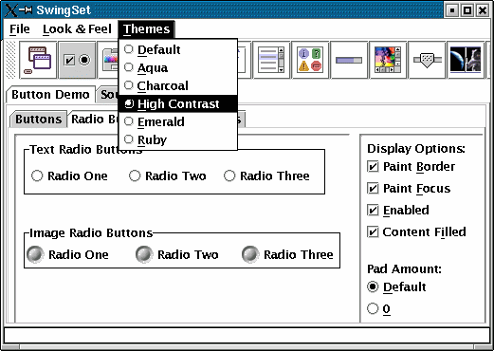The image size is (494, 351).
Task: Switch to the Button Demo tab
Action: [50, 95]
